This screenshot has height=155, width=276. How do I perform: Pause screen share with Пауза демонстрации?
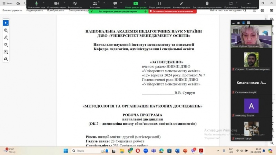[x=159, y=4]
